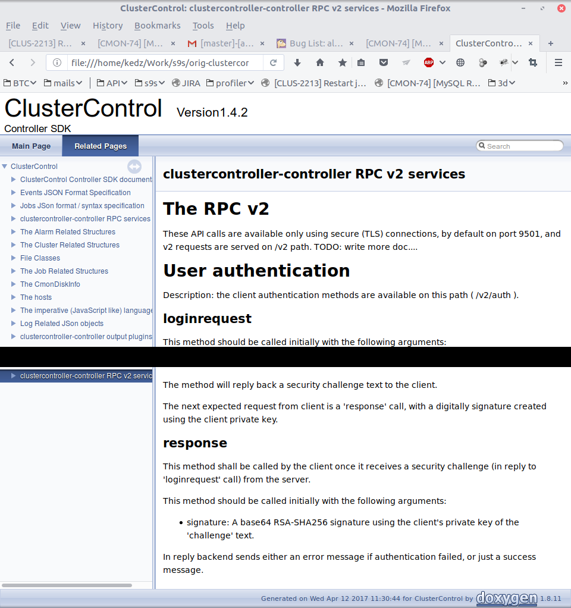571x608 pixels.
Task: Expand Events JSON Format Specification node arrow
Action: point(14,192)
